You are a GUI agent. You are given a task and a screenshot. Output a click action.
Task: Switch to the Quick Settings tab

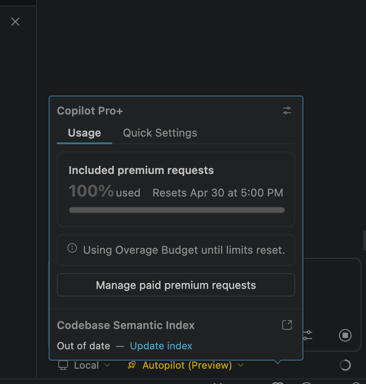pos(160,133)
